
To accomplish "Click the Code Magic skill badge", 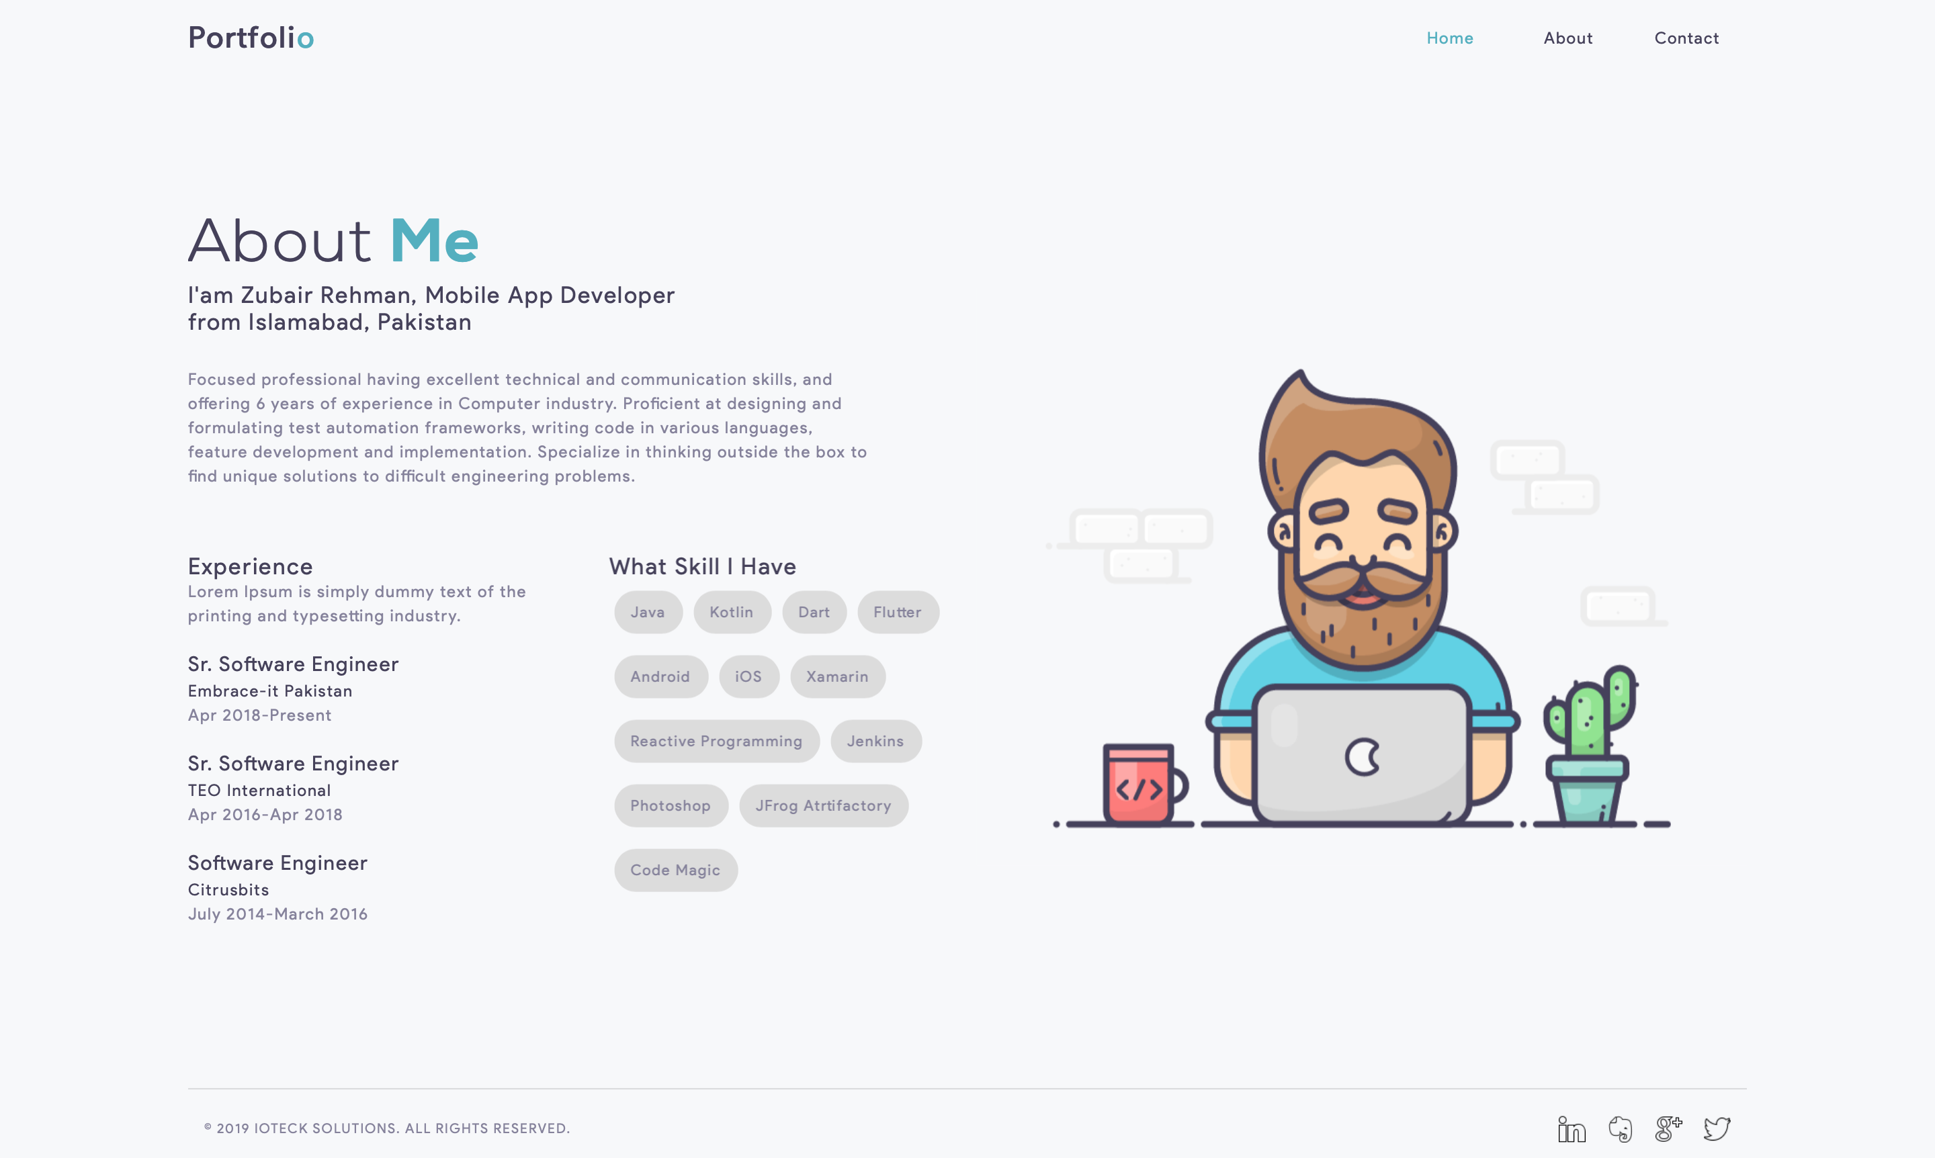I will coord(675,870).
